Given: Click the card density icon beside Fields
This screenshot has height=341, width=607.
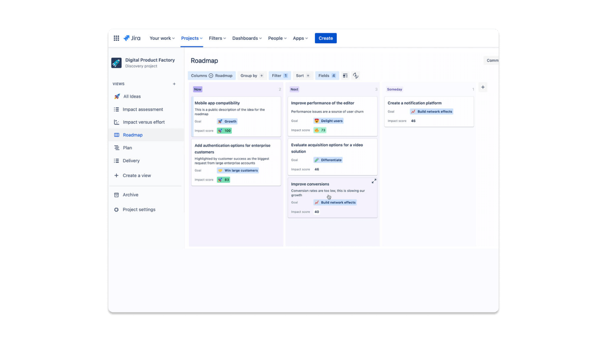Looking at the screenshot, I should click(345, 75).
